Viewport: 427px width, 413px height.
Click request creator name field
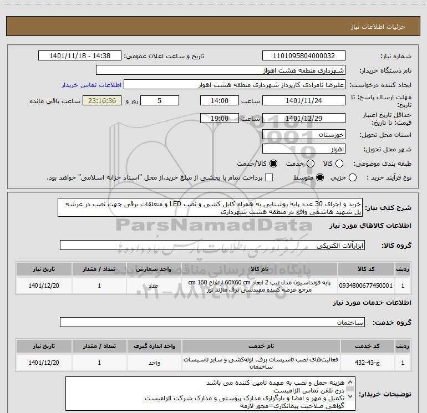235,85
